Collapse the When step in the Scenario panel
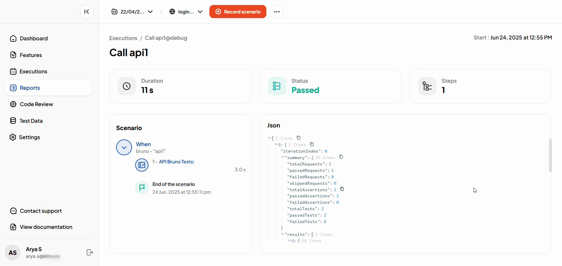562x266 pixels. click(124, 147)
